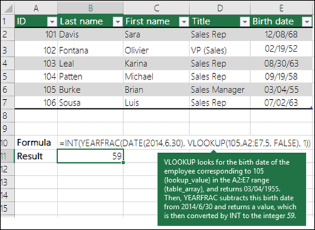Screen dimensions: 315x230
Task: Click the cell containing ID 106
Action: [36, 102]
